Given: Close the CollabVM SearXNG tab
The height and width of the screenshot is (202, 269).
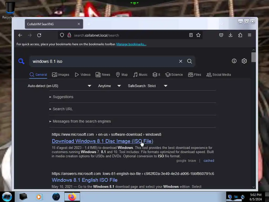Looking at the screenshot, I should coord(79,24).
